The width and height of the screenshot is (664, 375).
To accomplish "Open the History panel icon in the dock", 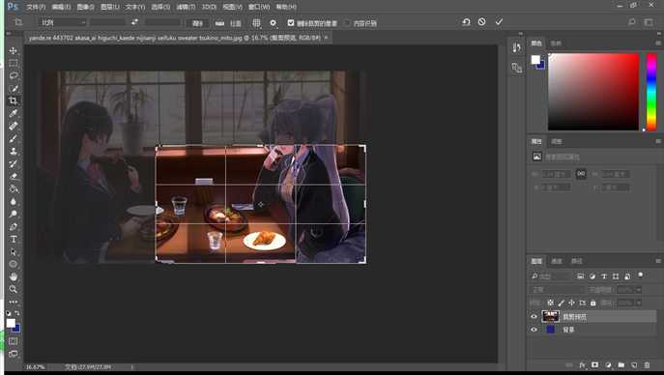I will tap(517, 47).
